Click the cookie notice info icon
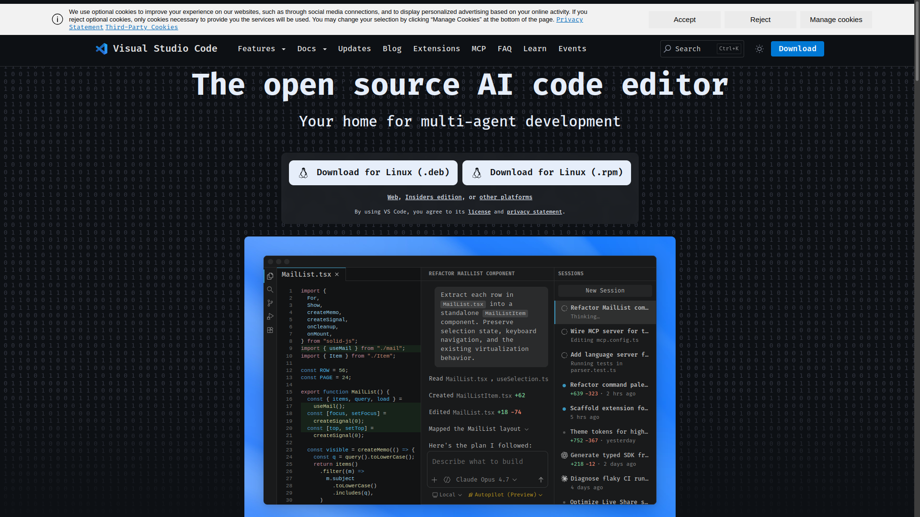The height and width of the screenshot is (517, 920). pyautogui.click(x=57, y=20)
